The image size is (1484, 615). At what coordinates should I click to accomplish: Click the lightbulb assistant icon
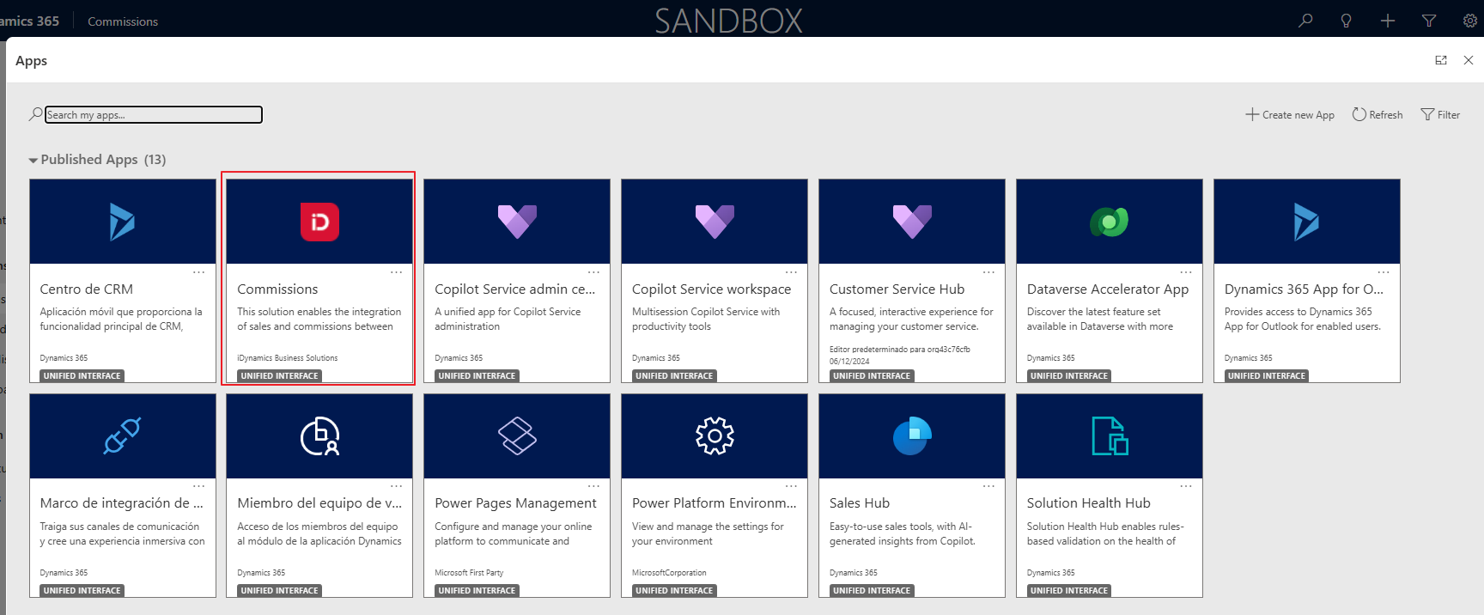(x=1347, y=20)
